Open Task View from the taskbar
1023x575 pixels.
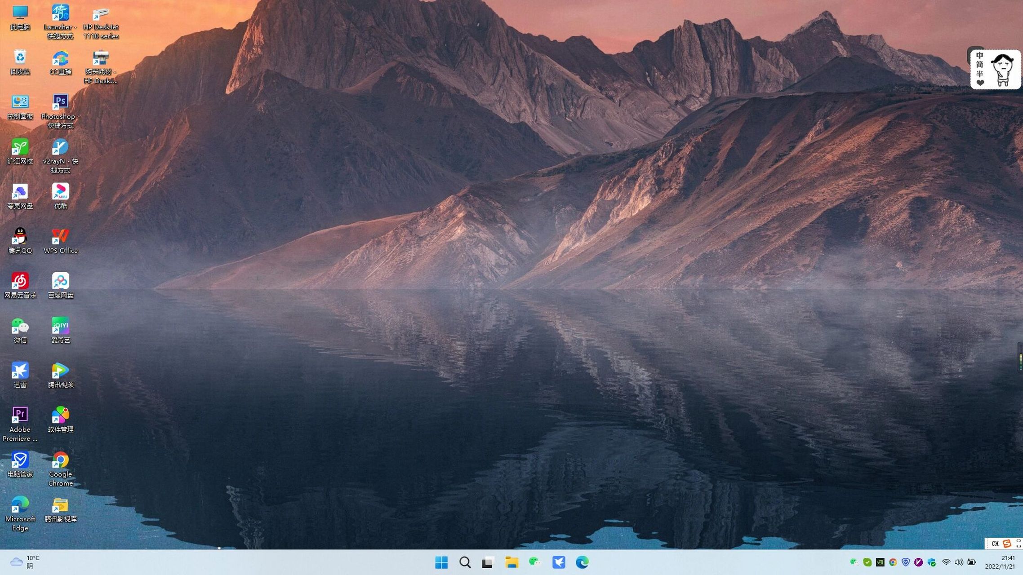coord(488,562)
